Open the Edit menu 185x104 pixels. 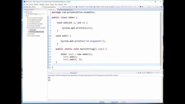pos(27,4)
